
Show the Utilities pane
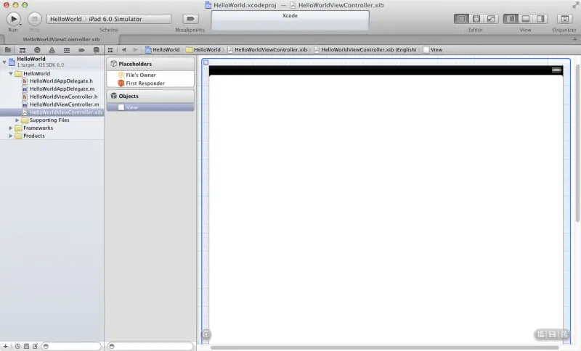[x=540, y=18]
